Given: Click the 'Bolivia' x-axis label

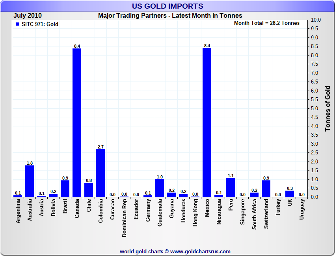Looking at the screenshot, I should [54, 207].
